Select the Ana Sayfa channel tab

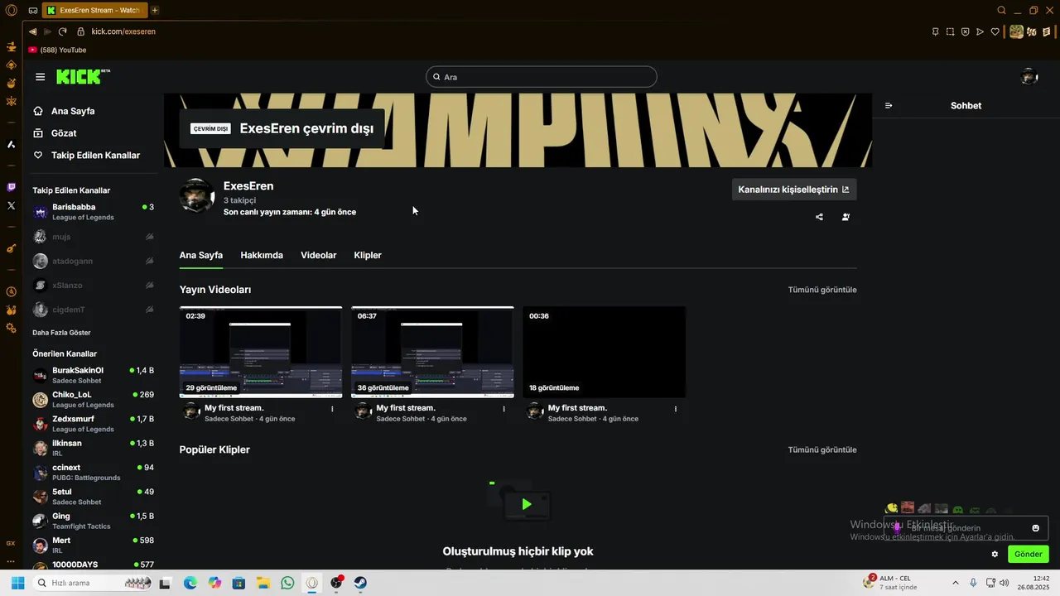click(x=201, y=255)
